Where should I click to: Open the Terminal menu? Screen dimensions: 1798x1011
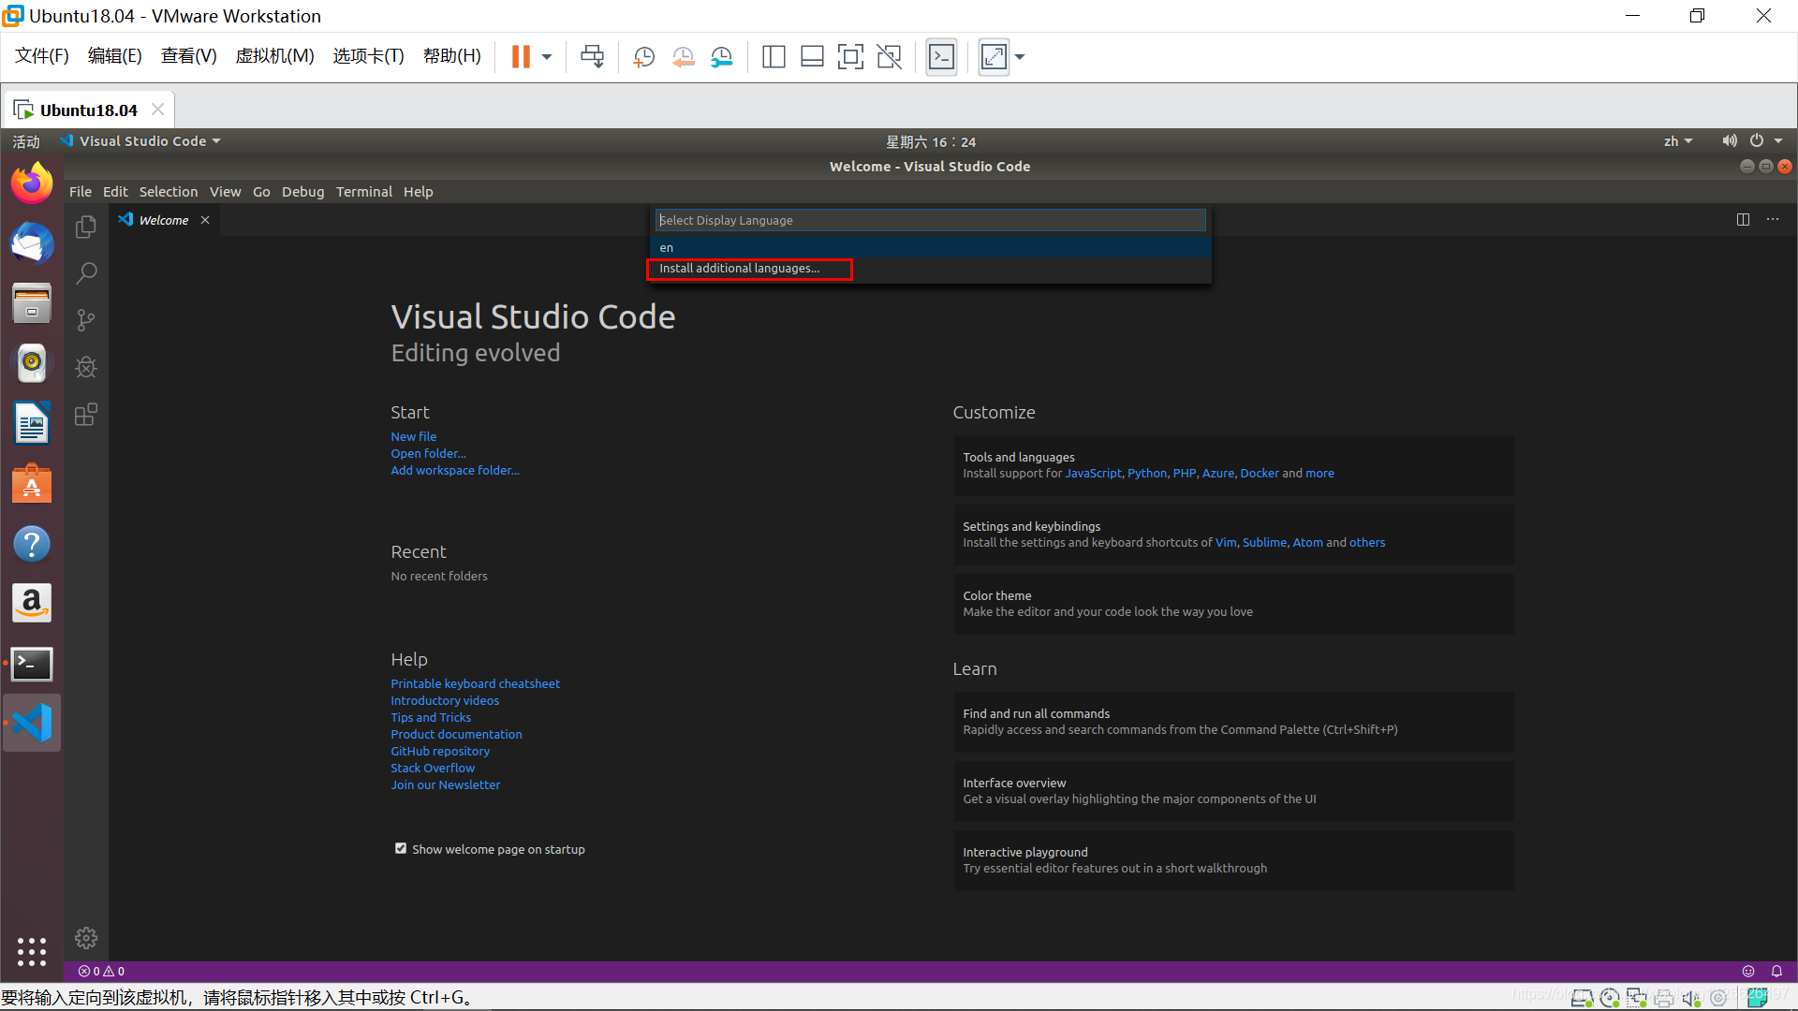363,191
